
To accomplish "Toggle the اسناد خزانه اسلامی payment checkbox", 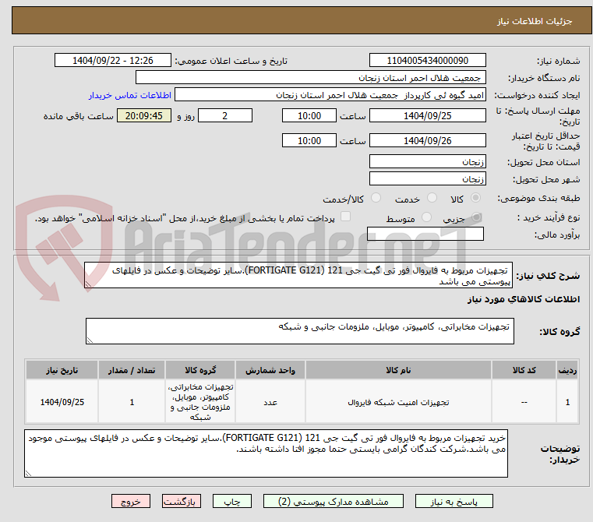I will (x=345, y=217).
